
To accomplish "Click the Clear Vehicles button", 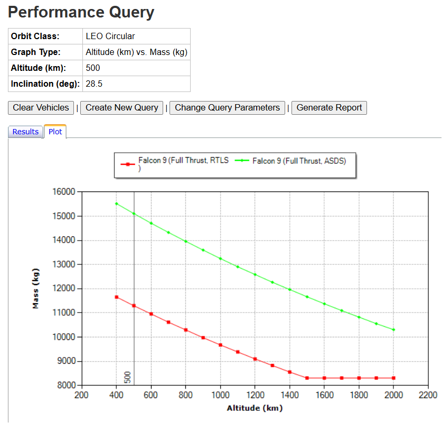I will coord(41,108).
